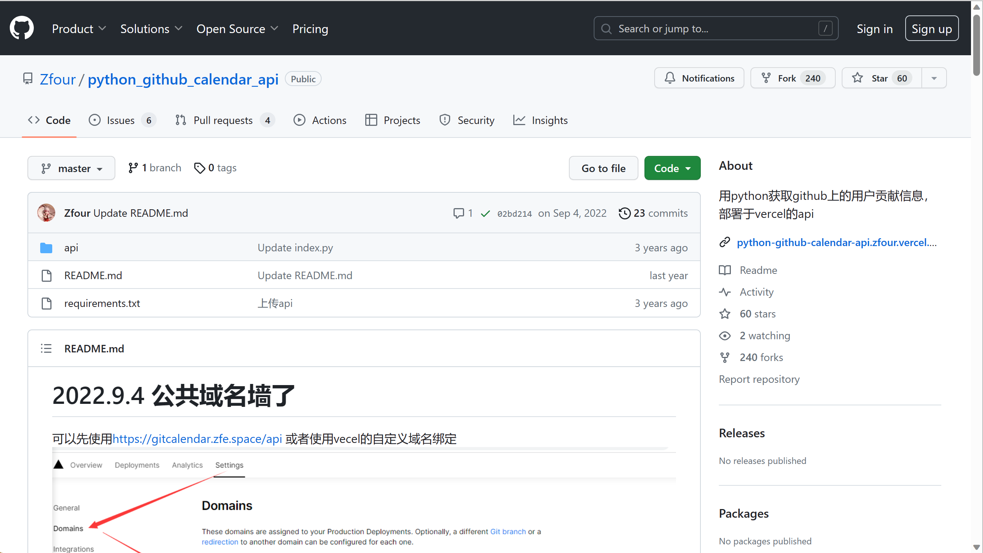Click the tags label icon
The height and width of the screenshot is (553, 983).
pyautogui.click(x=199, y=168)
